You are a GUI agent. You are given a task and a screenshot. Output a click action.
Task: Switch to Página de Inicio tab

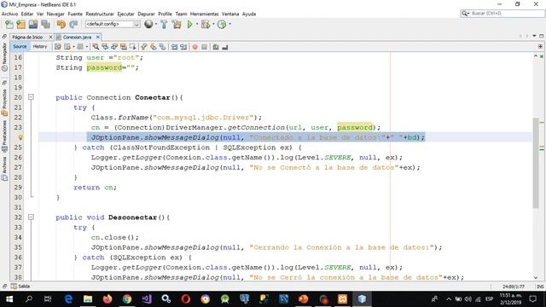coord(27,37)
